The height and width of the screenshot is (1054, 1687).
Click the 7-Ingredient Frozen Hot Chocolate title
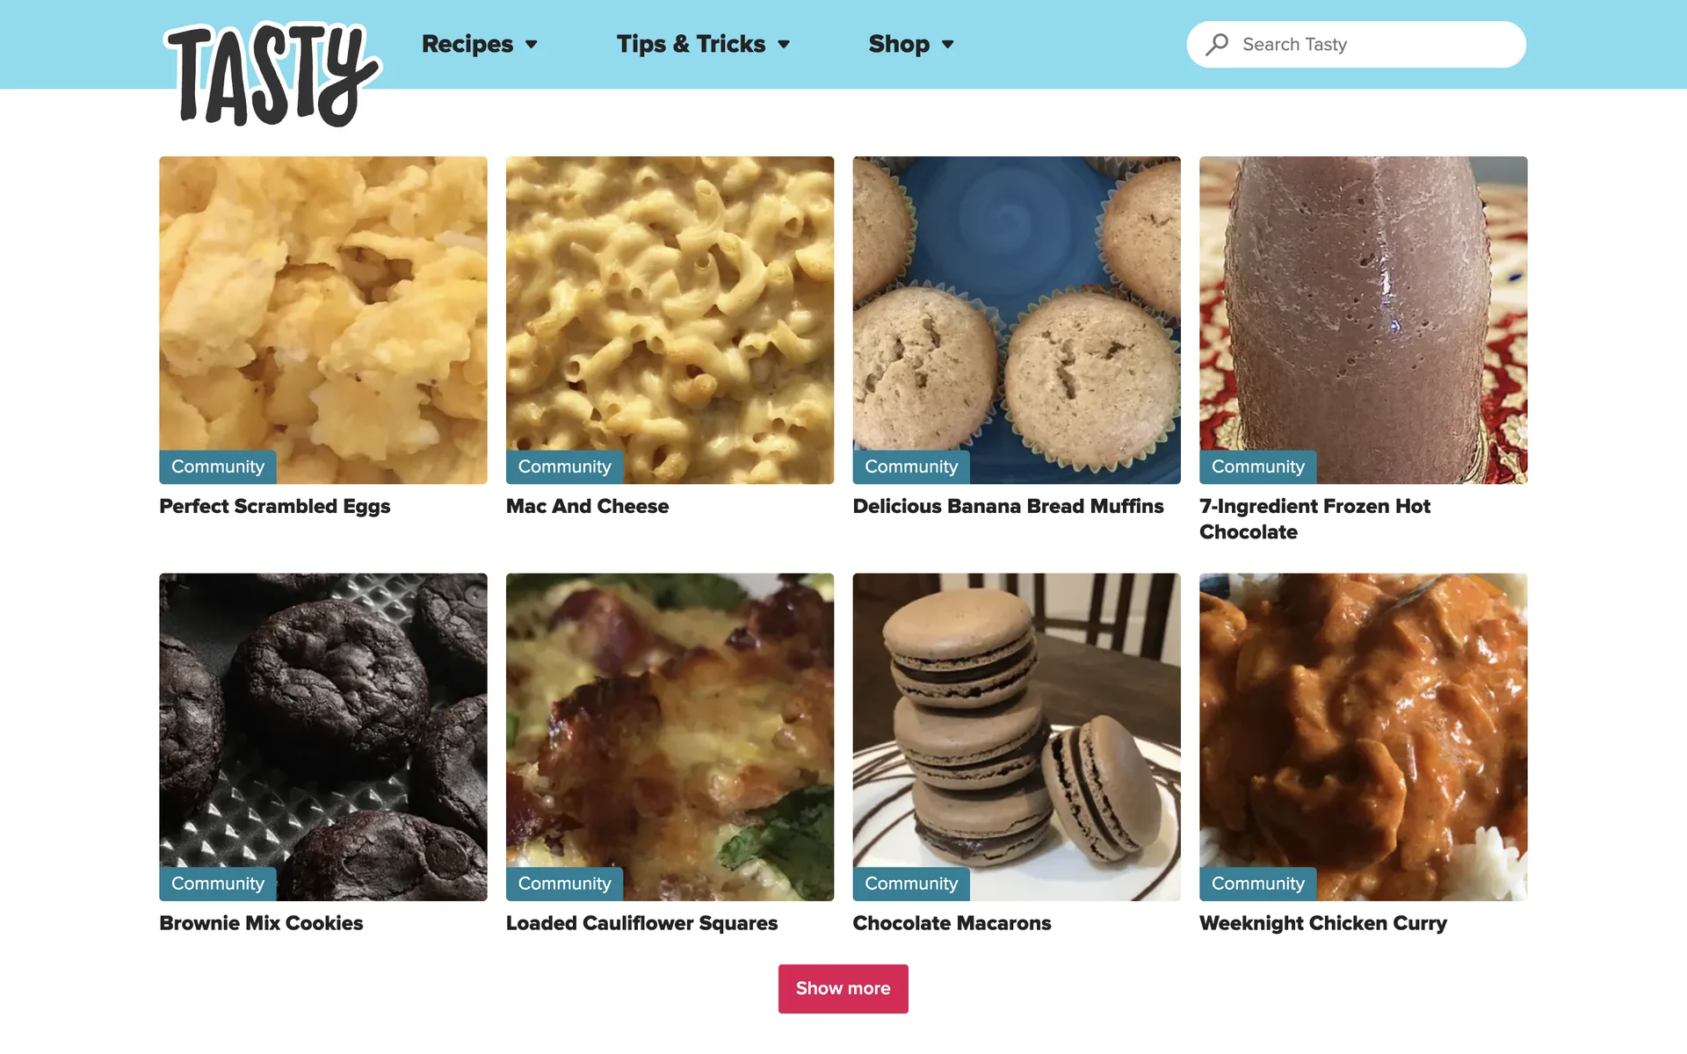click(x=1314, y=519)
